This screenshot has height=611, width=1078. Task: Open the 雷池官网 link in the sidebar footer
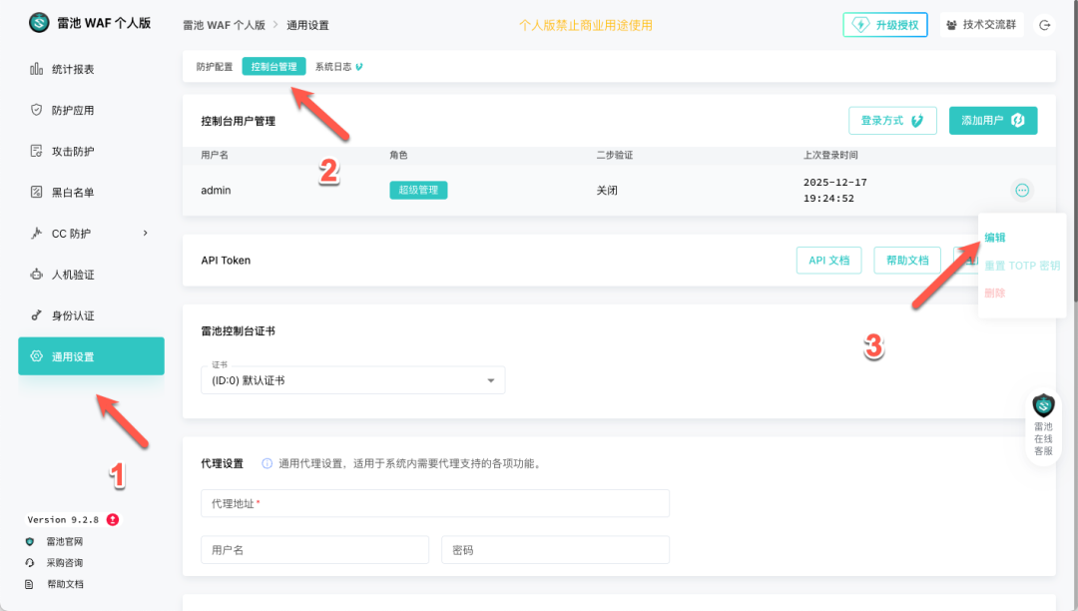click(64, 541)
